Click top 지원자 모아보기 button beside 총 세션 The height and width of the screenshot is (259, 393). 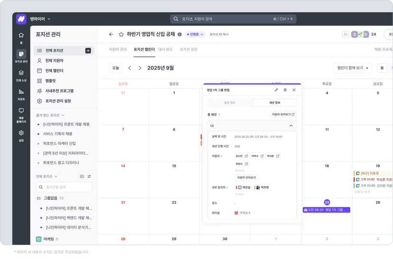click(x=283, y=115)
